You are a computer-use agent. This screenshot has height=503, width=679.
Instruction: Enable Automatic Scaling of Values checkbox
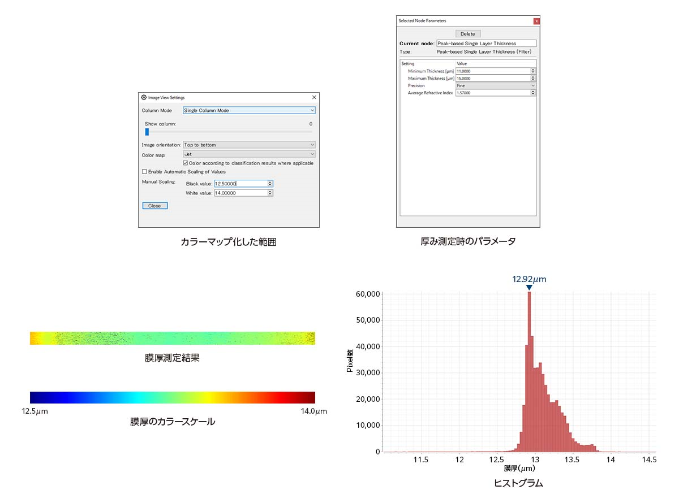point(144,171)
